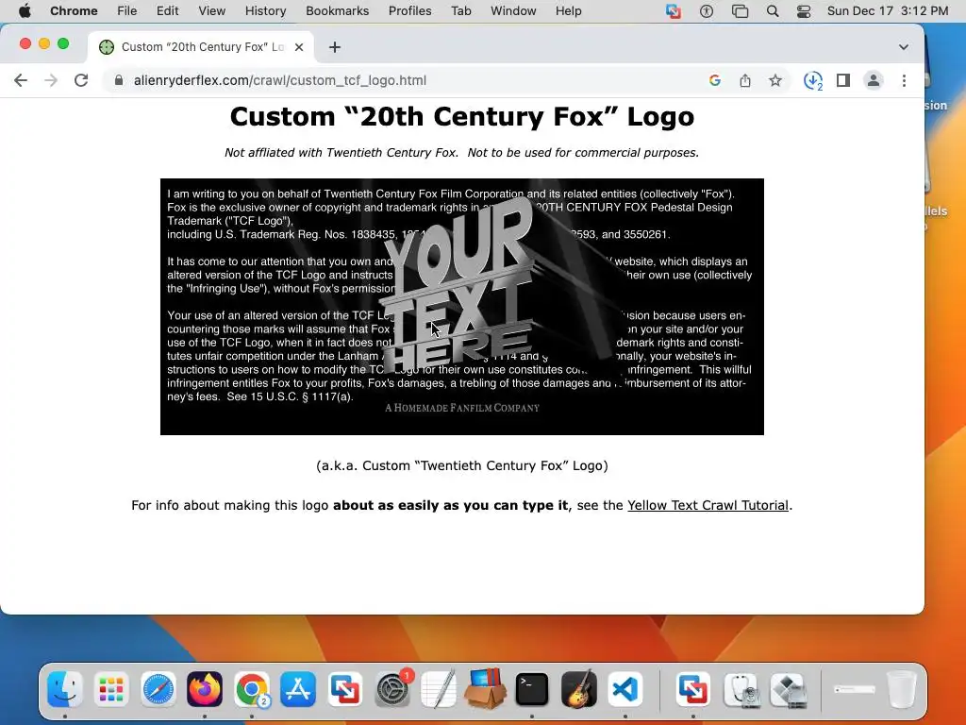
Task: Open System Settings from the Dock
Action: (391, 689)
